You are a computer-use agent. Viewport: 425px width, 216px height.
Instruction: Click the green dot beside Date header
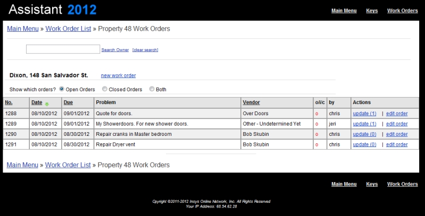(x=47, y=104)
